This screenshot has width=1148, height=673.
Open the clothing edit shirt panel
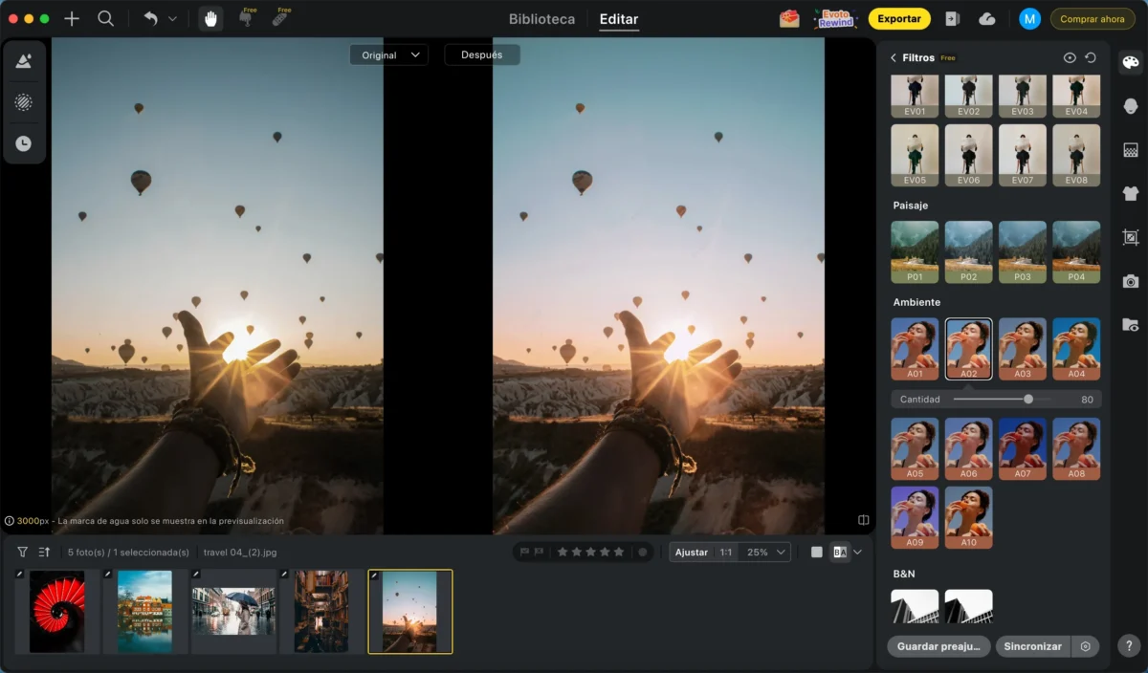[x=1131, y=193]
